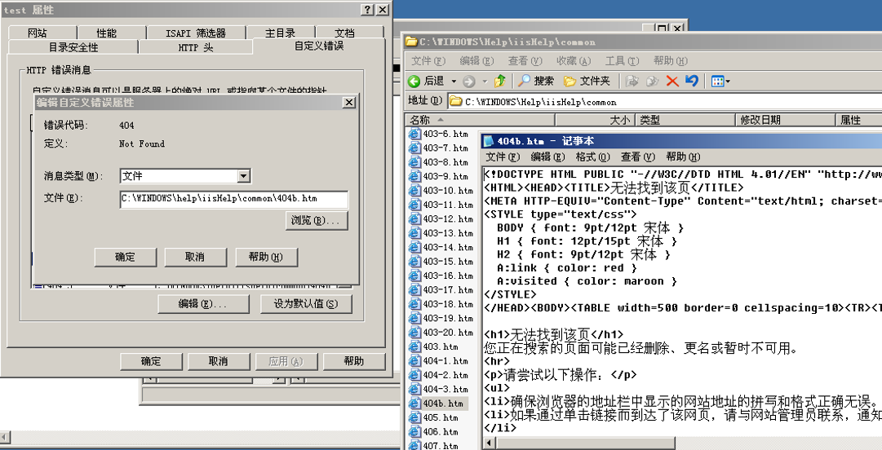Open Notepad's File (文件) menu
This screenshot has height=450, width=882.
pyautogui.click(x=503, y=157)
